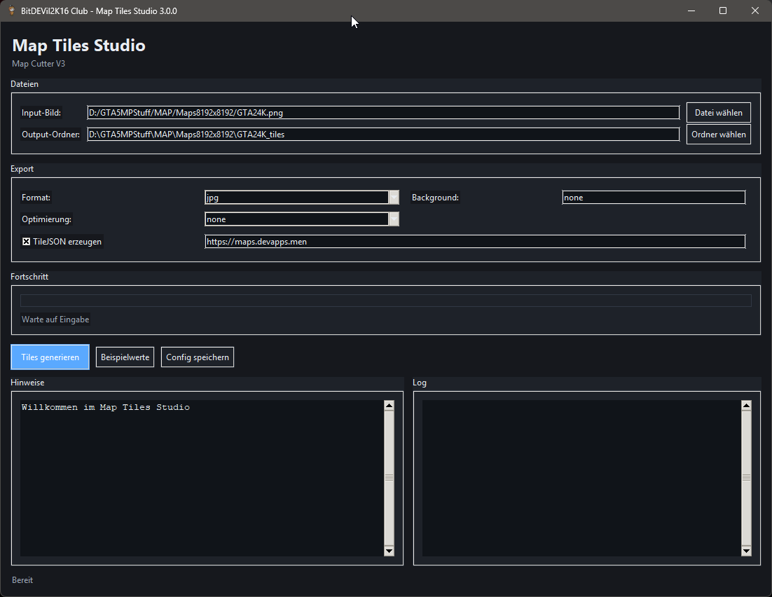Edit the TileJSON URL field
This screenshot has width=772, height=597.
(x=475, y=241)
